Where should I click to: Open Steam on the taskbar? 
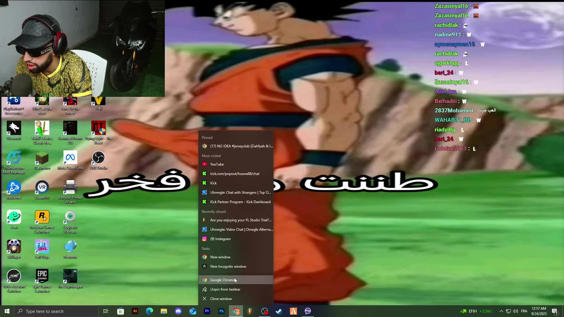tap(278, 311)
